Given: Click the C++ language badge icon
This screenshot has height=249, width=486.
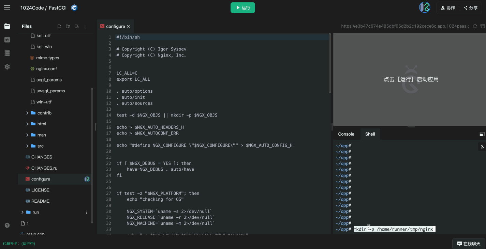Looking at the screenshot, I should coord(74,7).
